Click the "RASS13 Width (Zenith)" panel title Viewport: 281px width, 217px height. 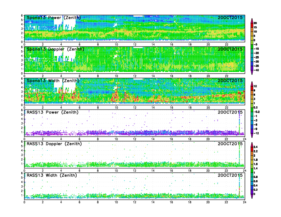point(52,175)
